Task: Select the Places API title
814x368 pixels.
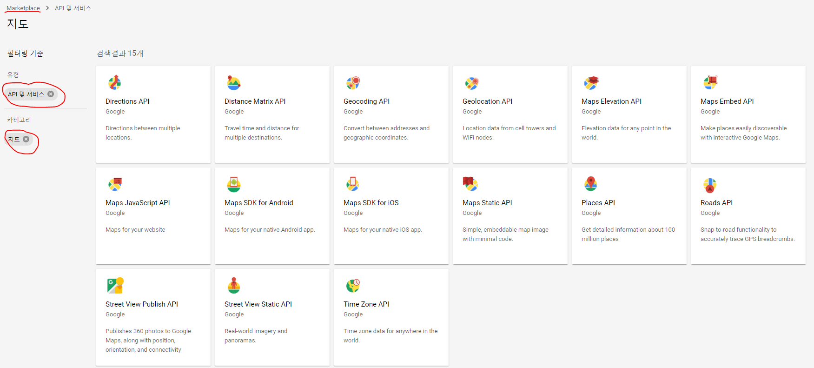Action: (598, 203)
